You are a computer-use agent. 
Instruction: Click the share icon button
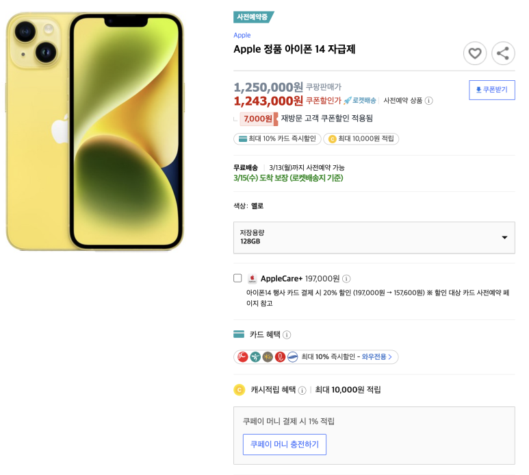[503, 53]
